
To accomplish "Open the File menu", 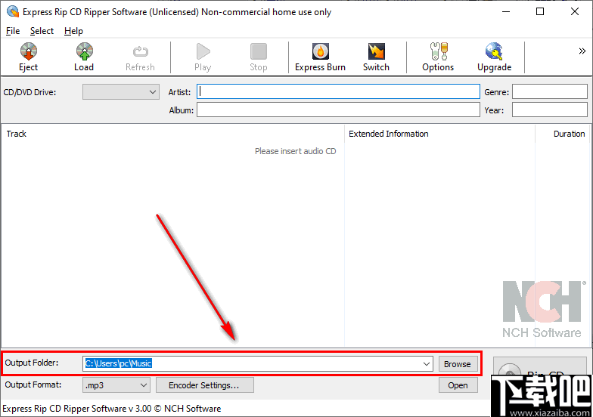I will coord(13,31).
